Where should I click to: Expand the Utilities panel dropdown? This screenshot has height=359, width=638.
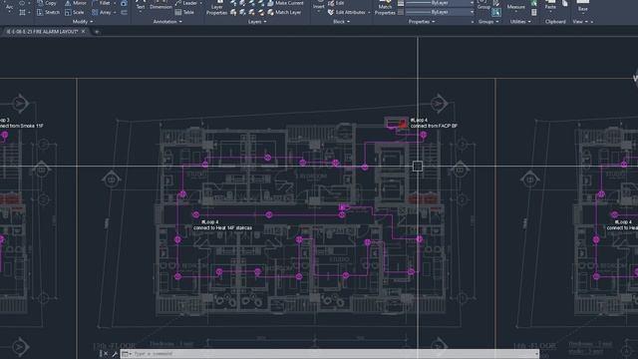520,22
